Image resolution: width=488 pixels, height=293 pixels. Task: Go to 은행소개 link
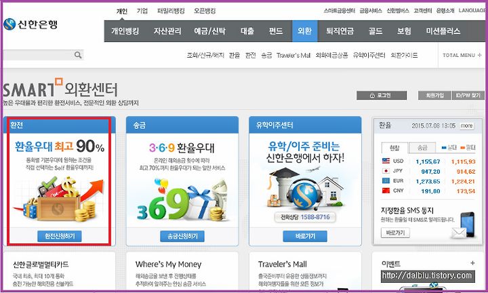pos(445,11)
